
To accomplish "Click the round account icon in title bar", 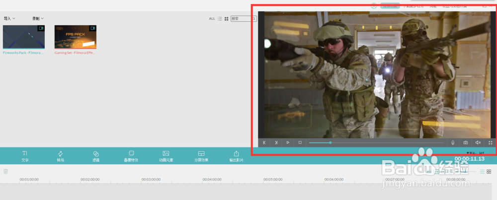I will click(374, 5).
